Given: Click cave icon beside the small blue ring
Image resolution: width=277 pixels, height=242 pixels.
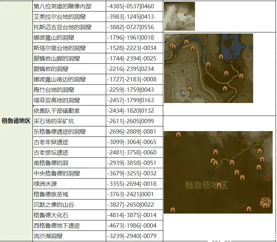Looking at the screenshot, I should 190,89.
